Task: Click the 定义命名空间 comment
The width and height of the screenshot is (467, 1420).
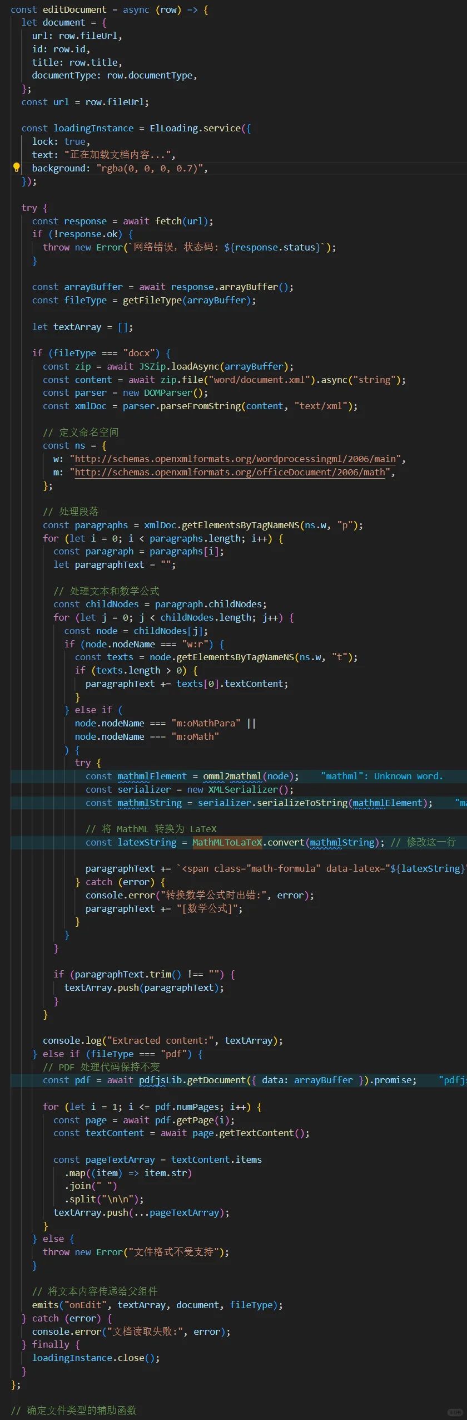Action: (81, 433)
